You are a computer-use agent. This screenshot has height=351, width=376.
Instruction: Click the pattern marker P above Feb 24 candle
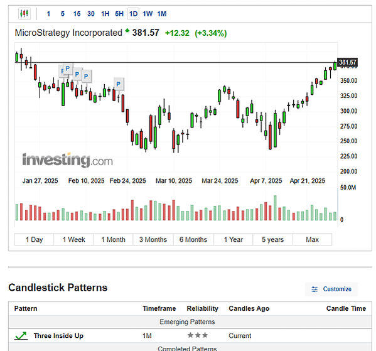[119, 84]
